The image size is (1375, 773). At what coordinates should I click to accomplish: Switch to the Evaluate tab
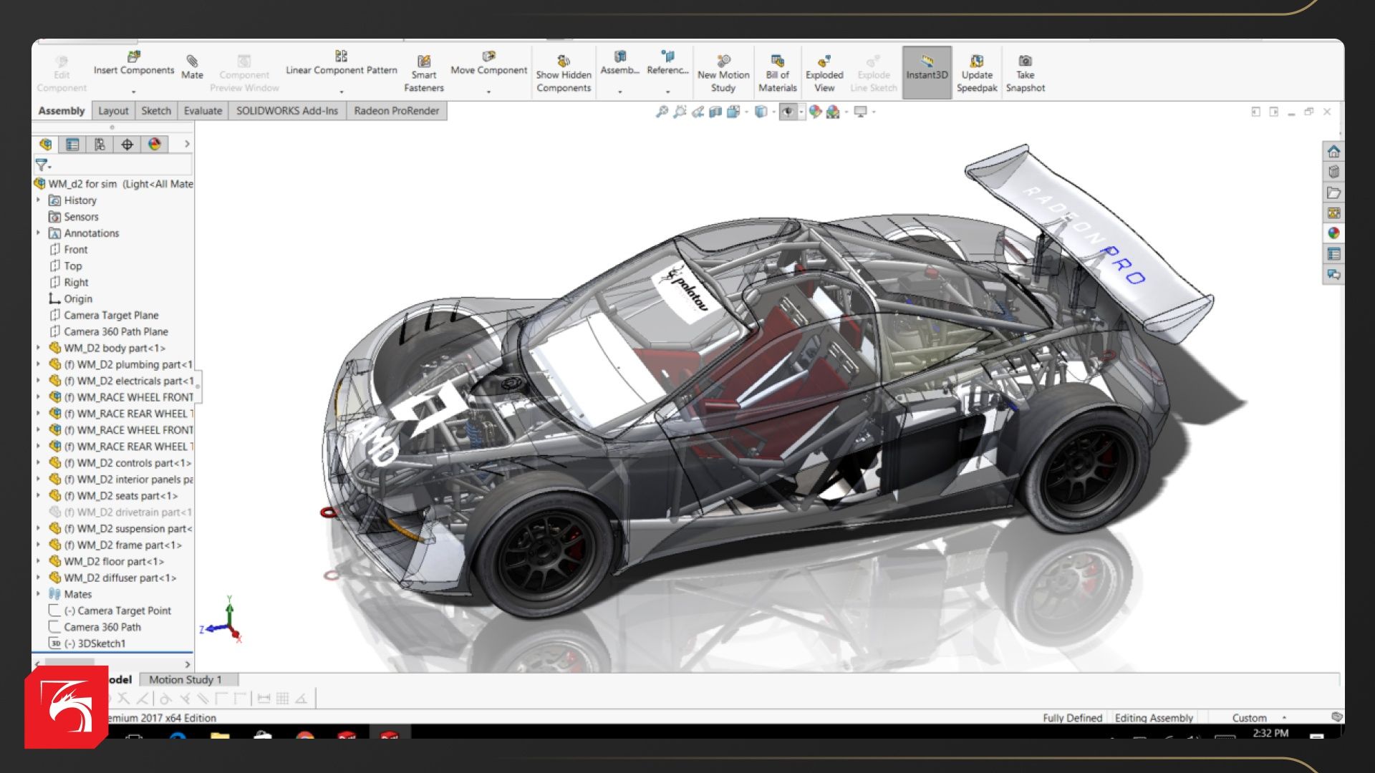203,111
